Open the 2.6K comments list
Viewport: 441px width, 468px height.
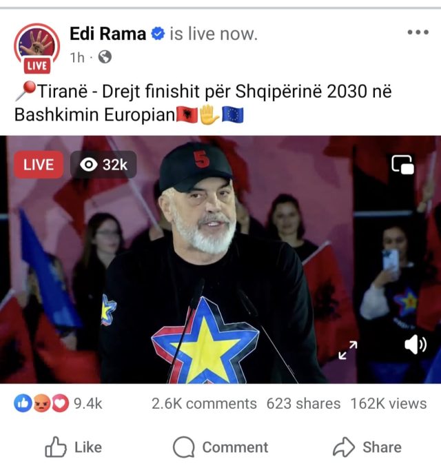[204, 403]
